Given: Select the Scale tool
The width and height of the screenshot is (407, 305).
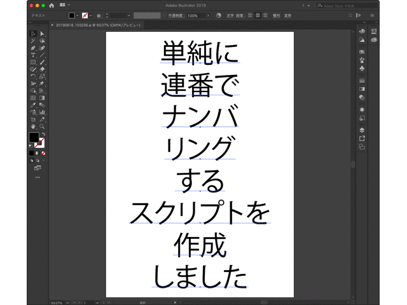Looking at the screenshot, I should [x=42, y=76].
